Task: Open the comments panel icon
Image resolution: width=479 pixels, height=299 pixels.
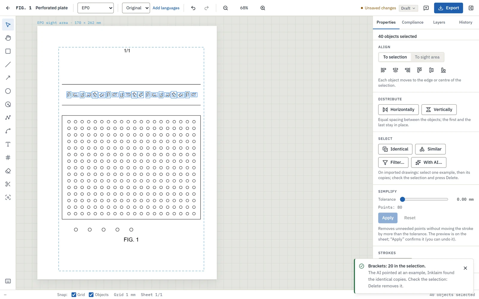Action: pyautogui.click(x=426, y=8)
